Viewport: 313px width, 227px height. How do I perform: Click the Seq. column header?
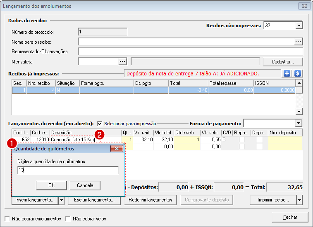[19, 83]
